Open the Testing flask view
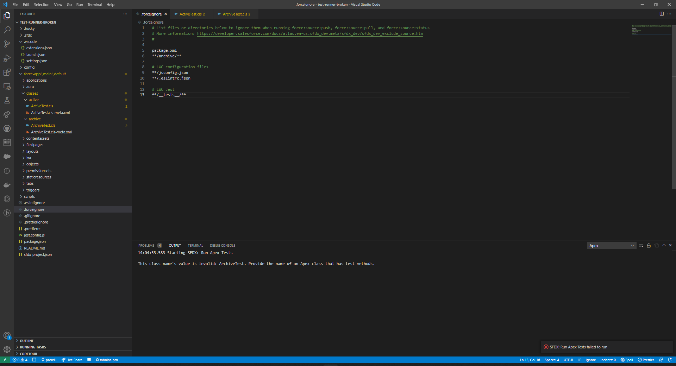 [x=7, y=100]
